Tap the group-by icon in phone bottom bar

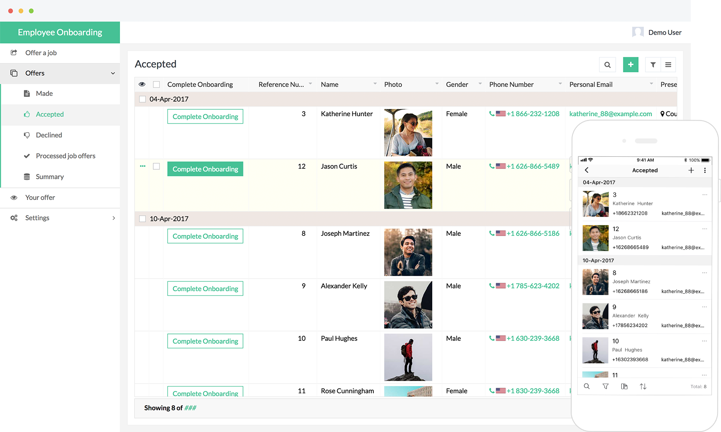click(624, 386)
